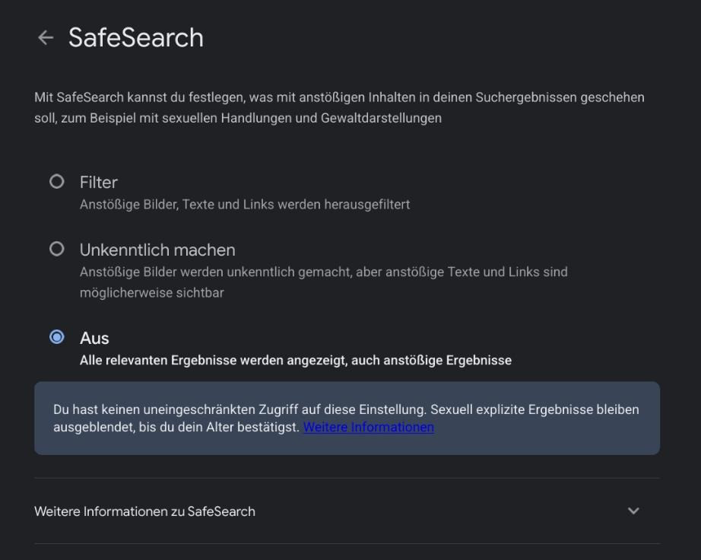
Task: Choose the Aus option label
Action: coord(94,338)
